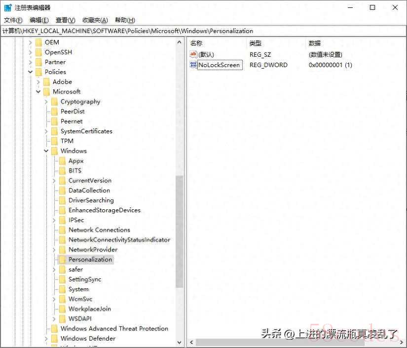Select the NoLockScreen value name
The width and height of the screenshot is (407, 348).
(219, 65)
